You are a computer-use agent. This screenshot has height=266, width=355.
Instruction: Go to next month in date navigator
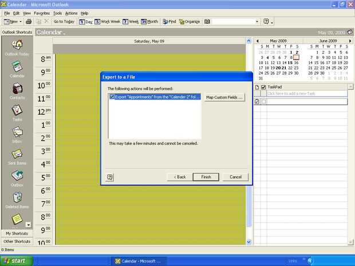350,41
